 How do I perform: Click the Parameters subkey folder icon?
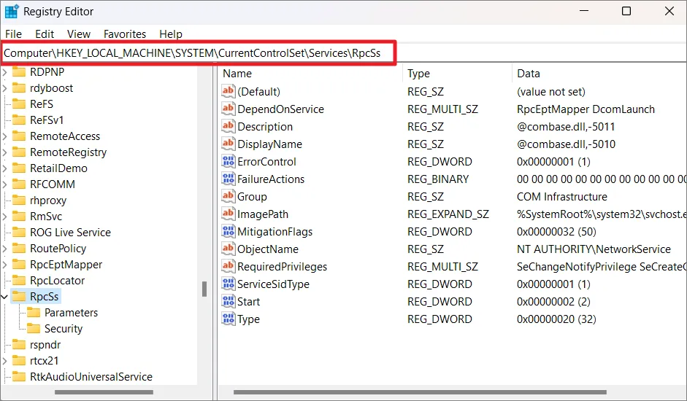[34, 313]
